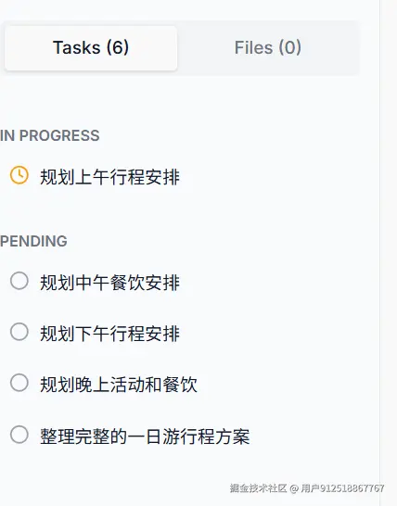Toggle the circle beside 规划下午行程安排
Screen dimensions: 397x506
tap(19, 332)
